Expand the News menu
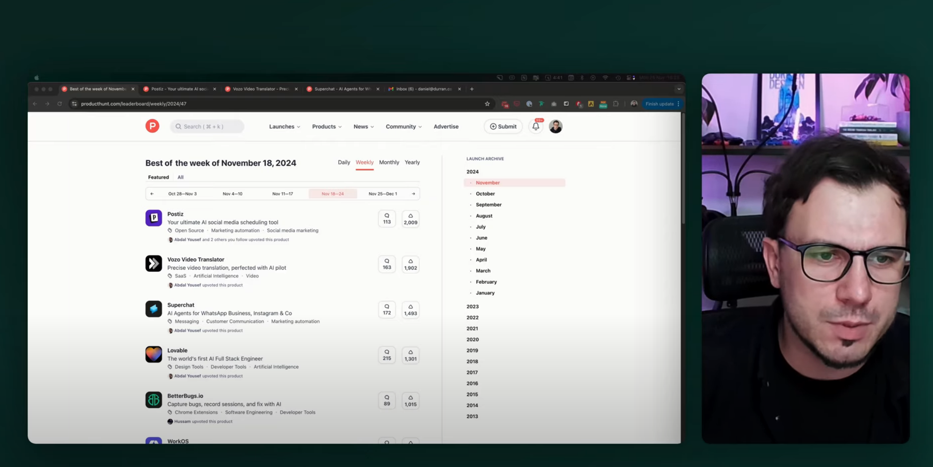Image resolution: width=933 pixels, height=467 pixels. coord(364,126)
